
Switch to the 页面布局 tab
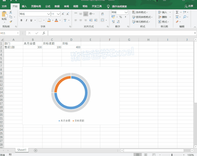click(x=36, y=6)
